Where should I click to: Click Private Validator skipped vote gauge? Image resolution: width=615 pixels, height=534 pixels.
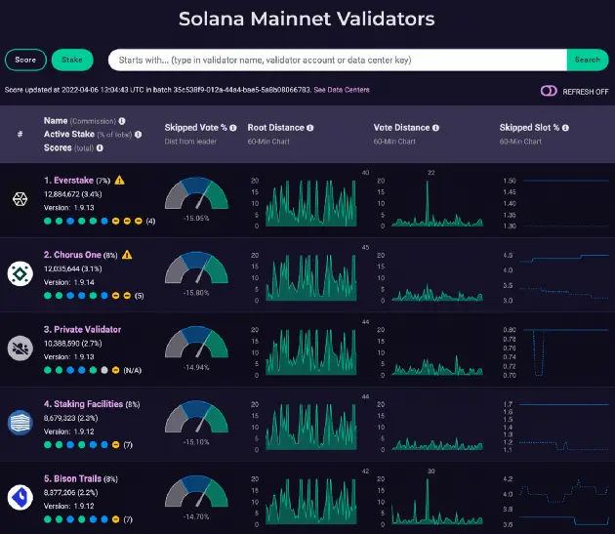(196, 343)
